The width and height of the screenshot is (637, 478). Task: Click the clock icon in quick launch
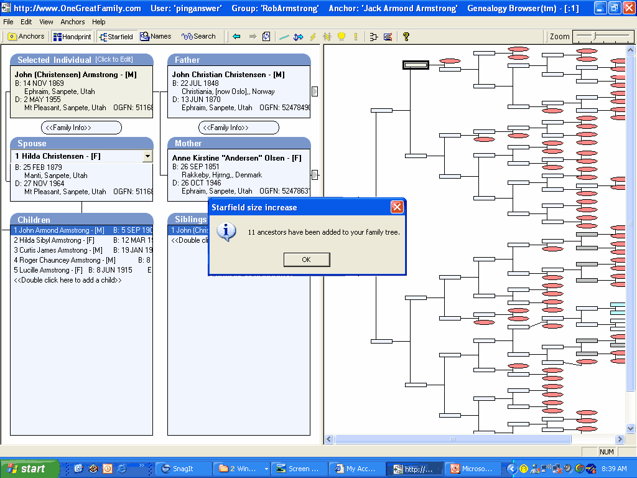[x=108, y=469]
